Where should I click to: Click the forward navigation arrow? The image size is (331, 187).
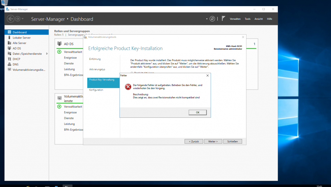click(x=17, y=19)
